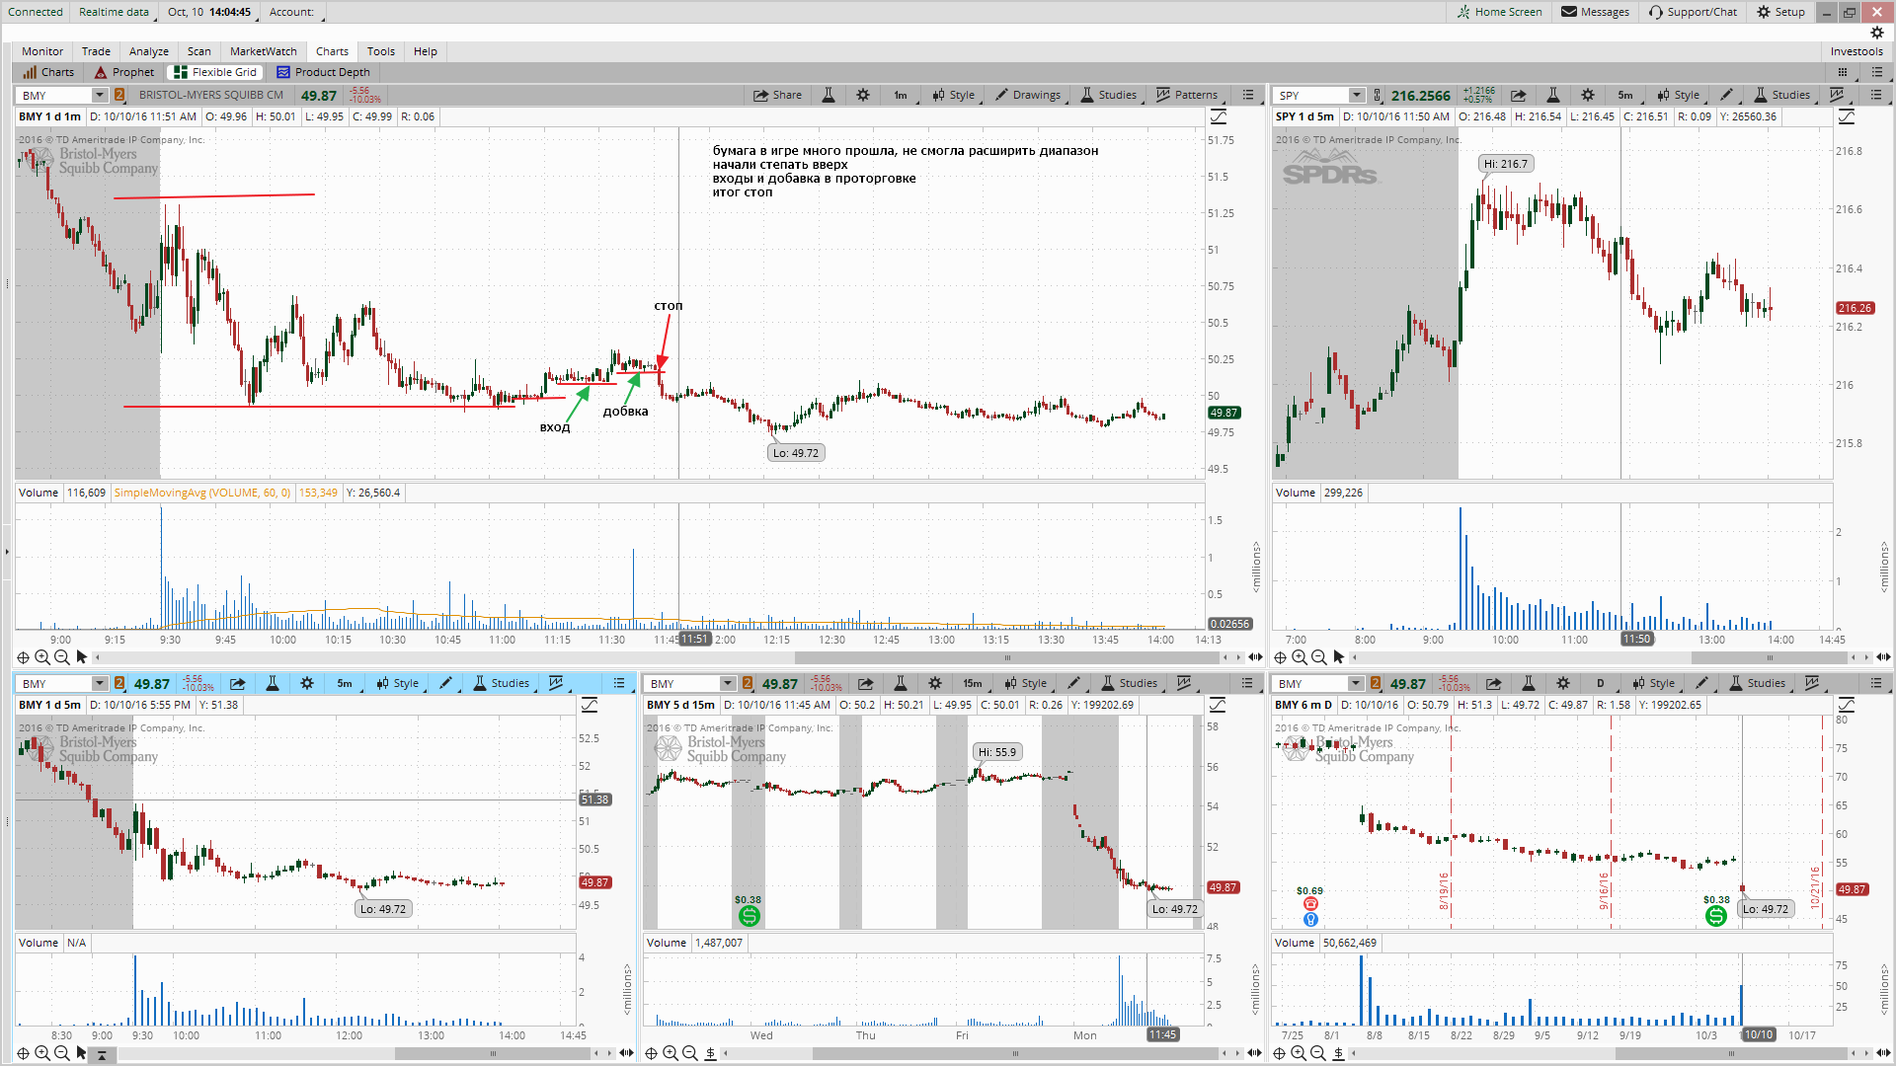1896x1066 pixels.
Task: Click the horizontal scrollbar under BMY 1m chart
Action: [x=1007, y=657]
